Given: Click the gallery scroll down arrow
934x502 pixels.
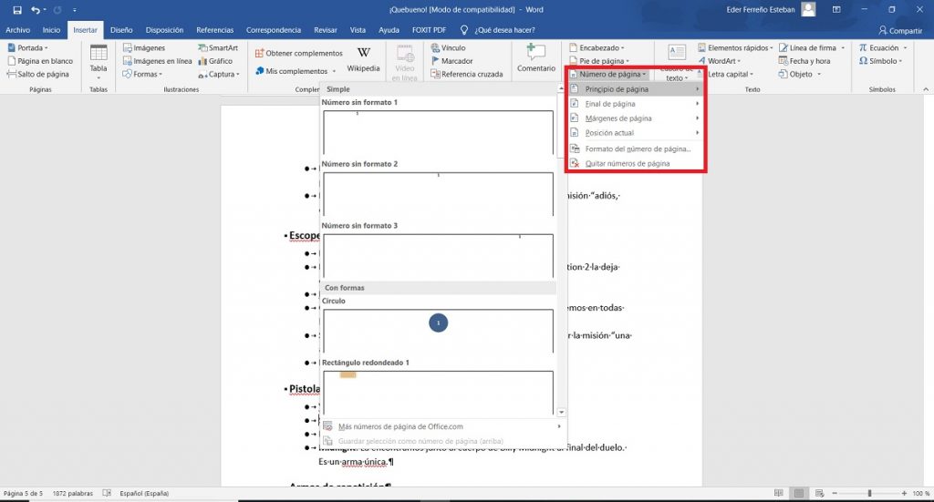Looking at the screenshot, I should coord(561,412).
